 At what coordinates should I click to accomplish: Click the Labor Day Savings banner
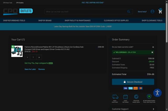pyautogui.click(x=83, y=26)
